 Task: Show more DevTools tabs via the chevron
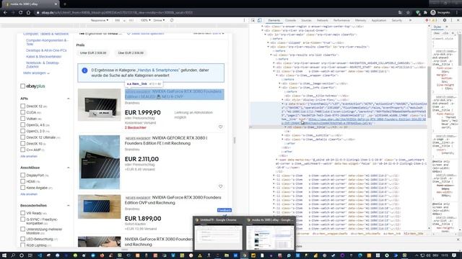click(410, 20)
